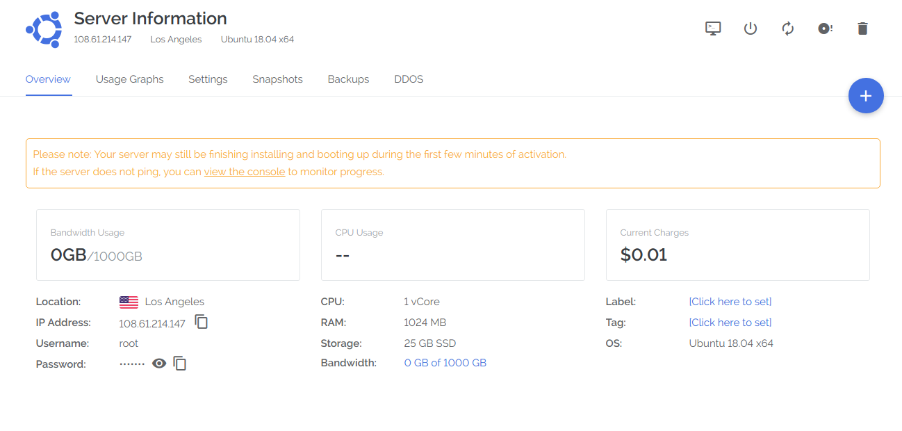Select the Backups tab
This screenshot has height=431, width=902.
coord(348,79)
